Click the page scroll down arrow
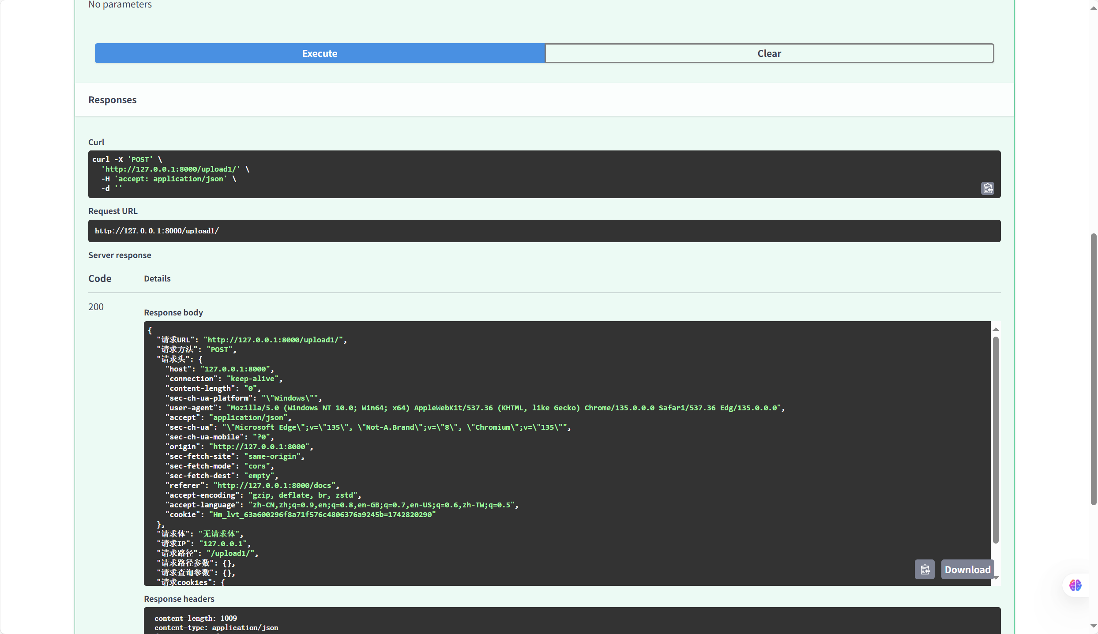The width and height of the screenshot is (1098, 634). click(1093, 626)
